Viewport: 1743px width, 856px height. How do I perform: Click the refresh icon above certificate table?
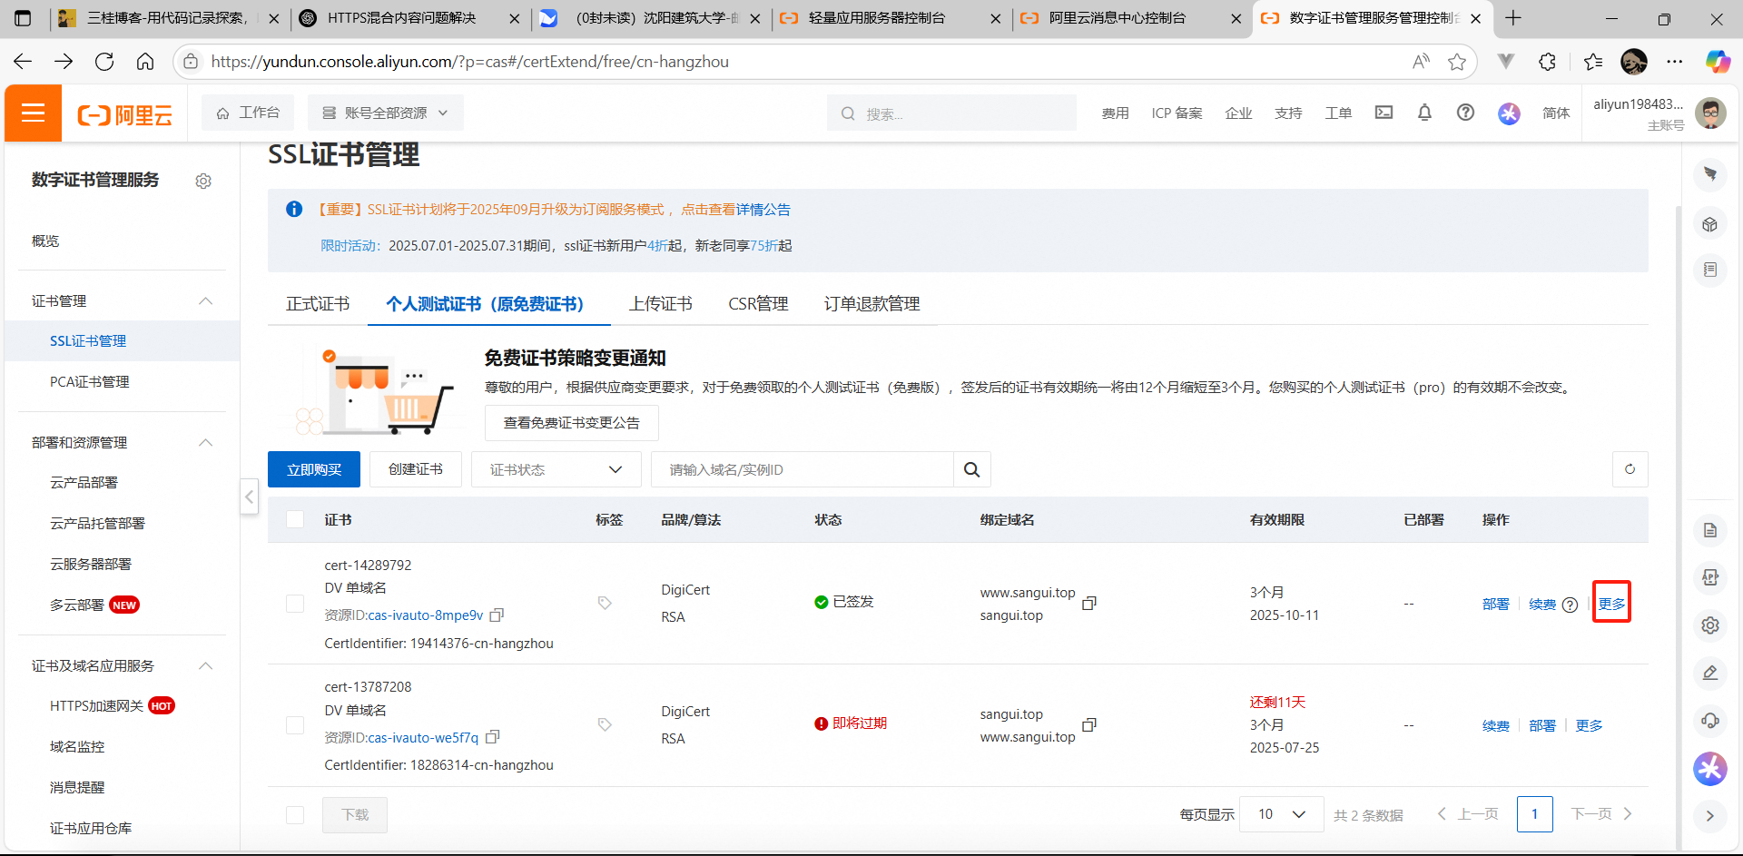click(1630, 469)
